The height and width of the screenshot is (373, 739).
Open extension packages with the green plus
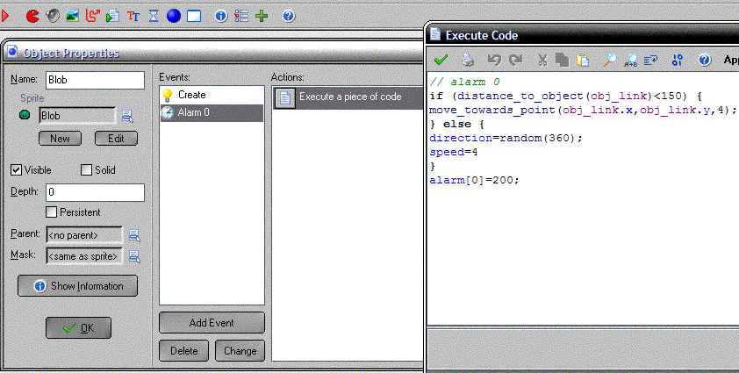click(x=262, y=16)
